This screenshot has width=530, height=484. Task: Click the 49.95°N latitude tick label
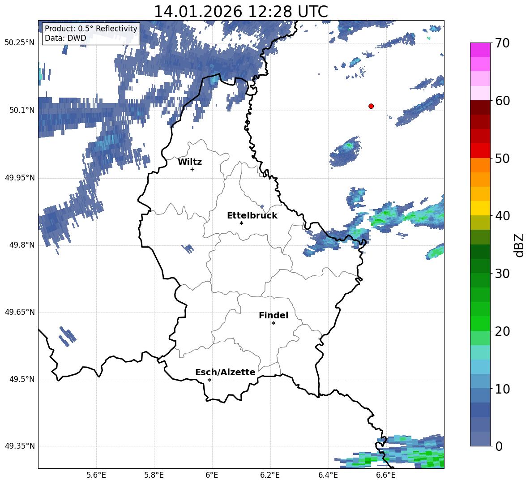[20, 178]
